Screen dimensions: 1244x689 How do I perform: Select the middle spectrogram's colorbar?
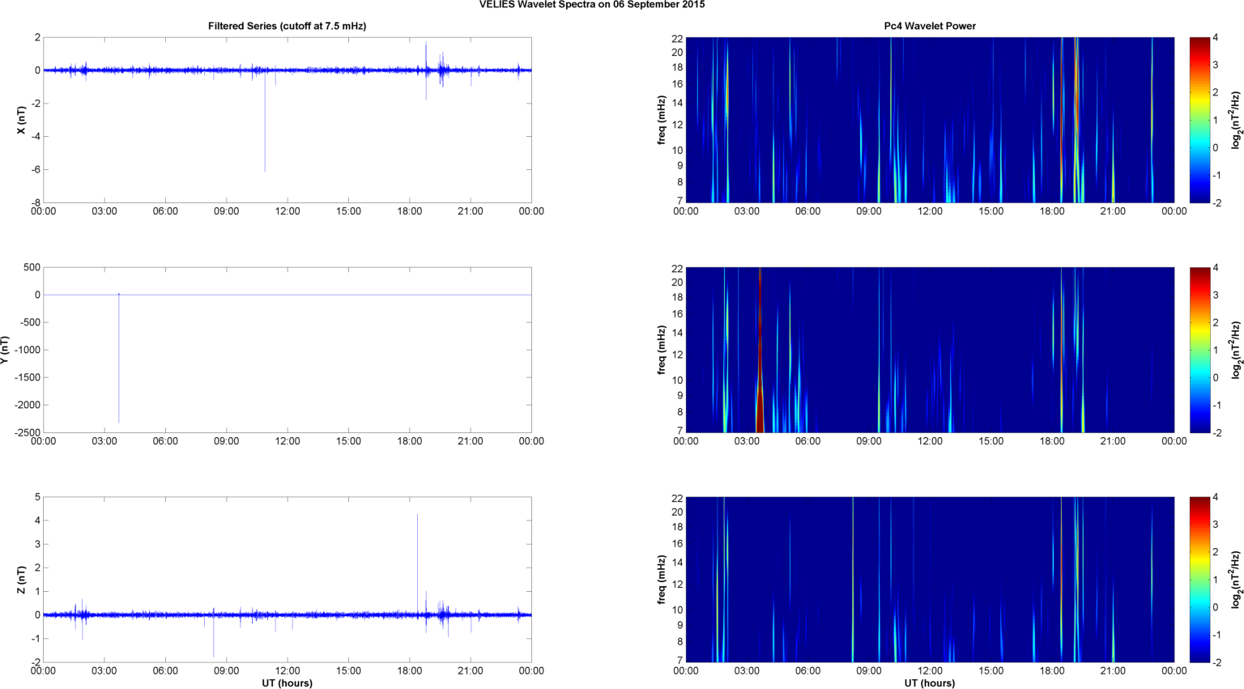1199,350
